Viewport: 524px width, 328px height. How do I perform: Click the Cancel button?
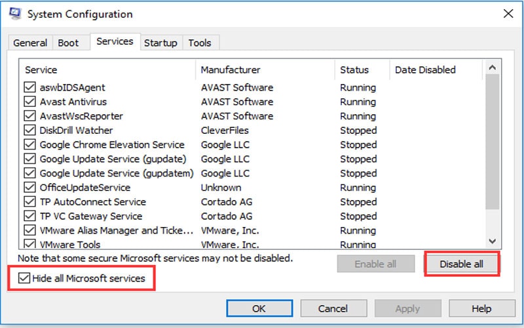pyautogui.click(x=333, y=308)
